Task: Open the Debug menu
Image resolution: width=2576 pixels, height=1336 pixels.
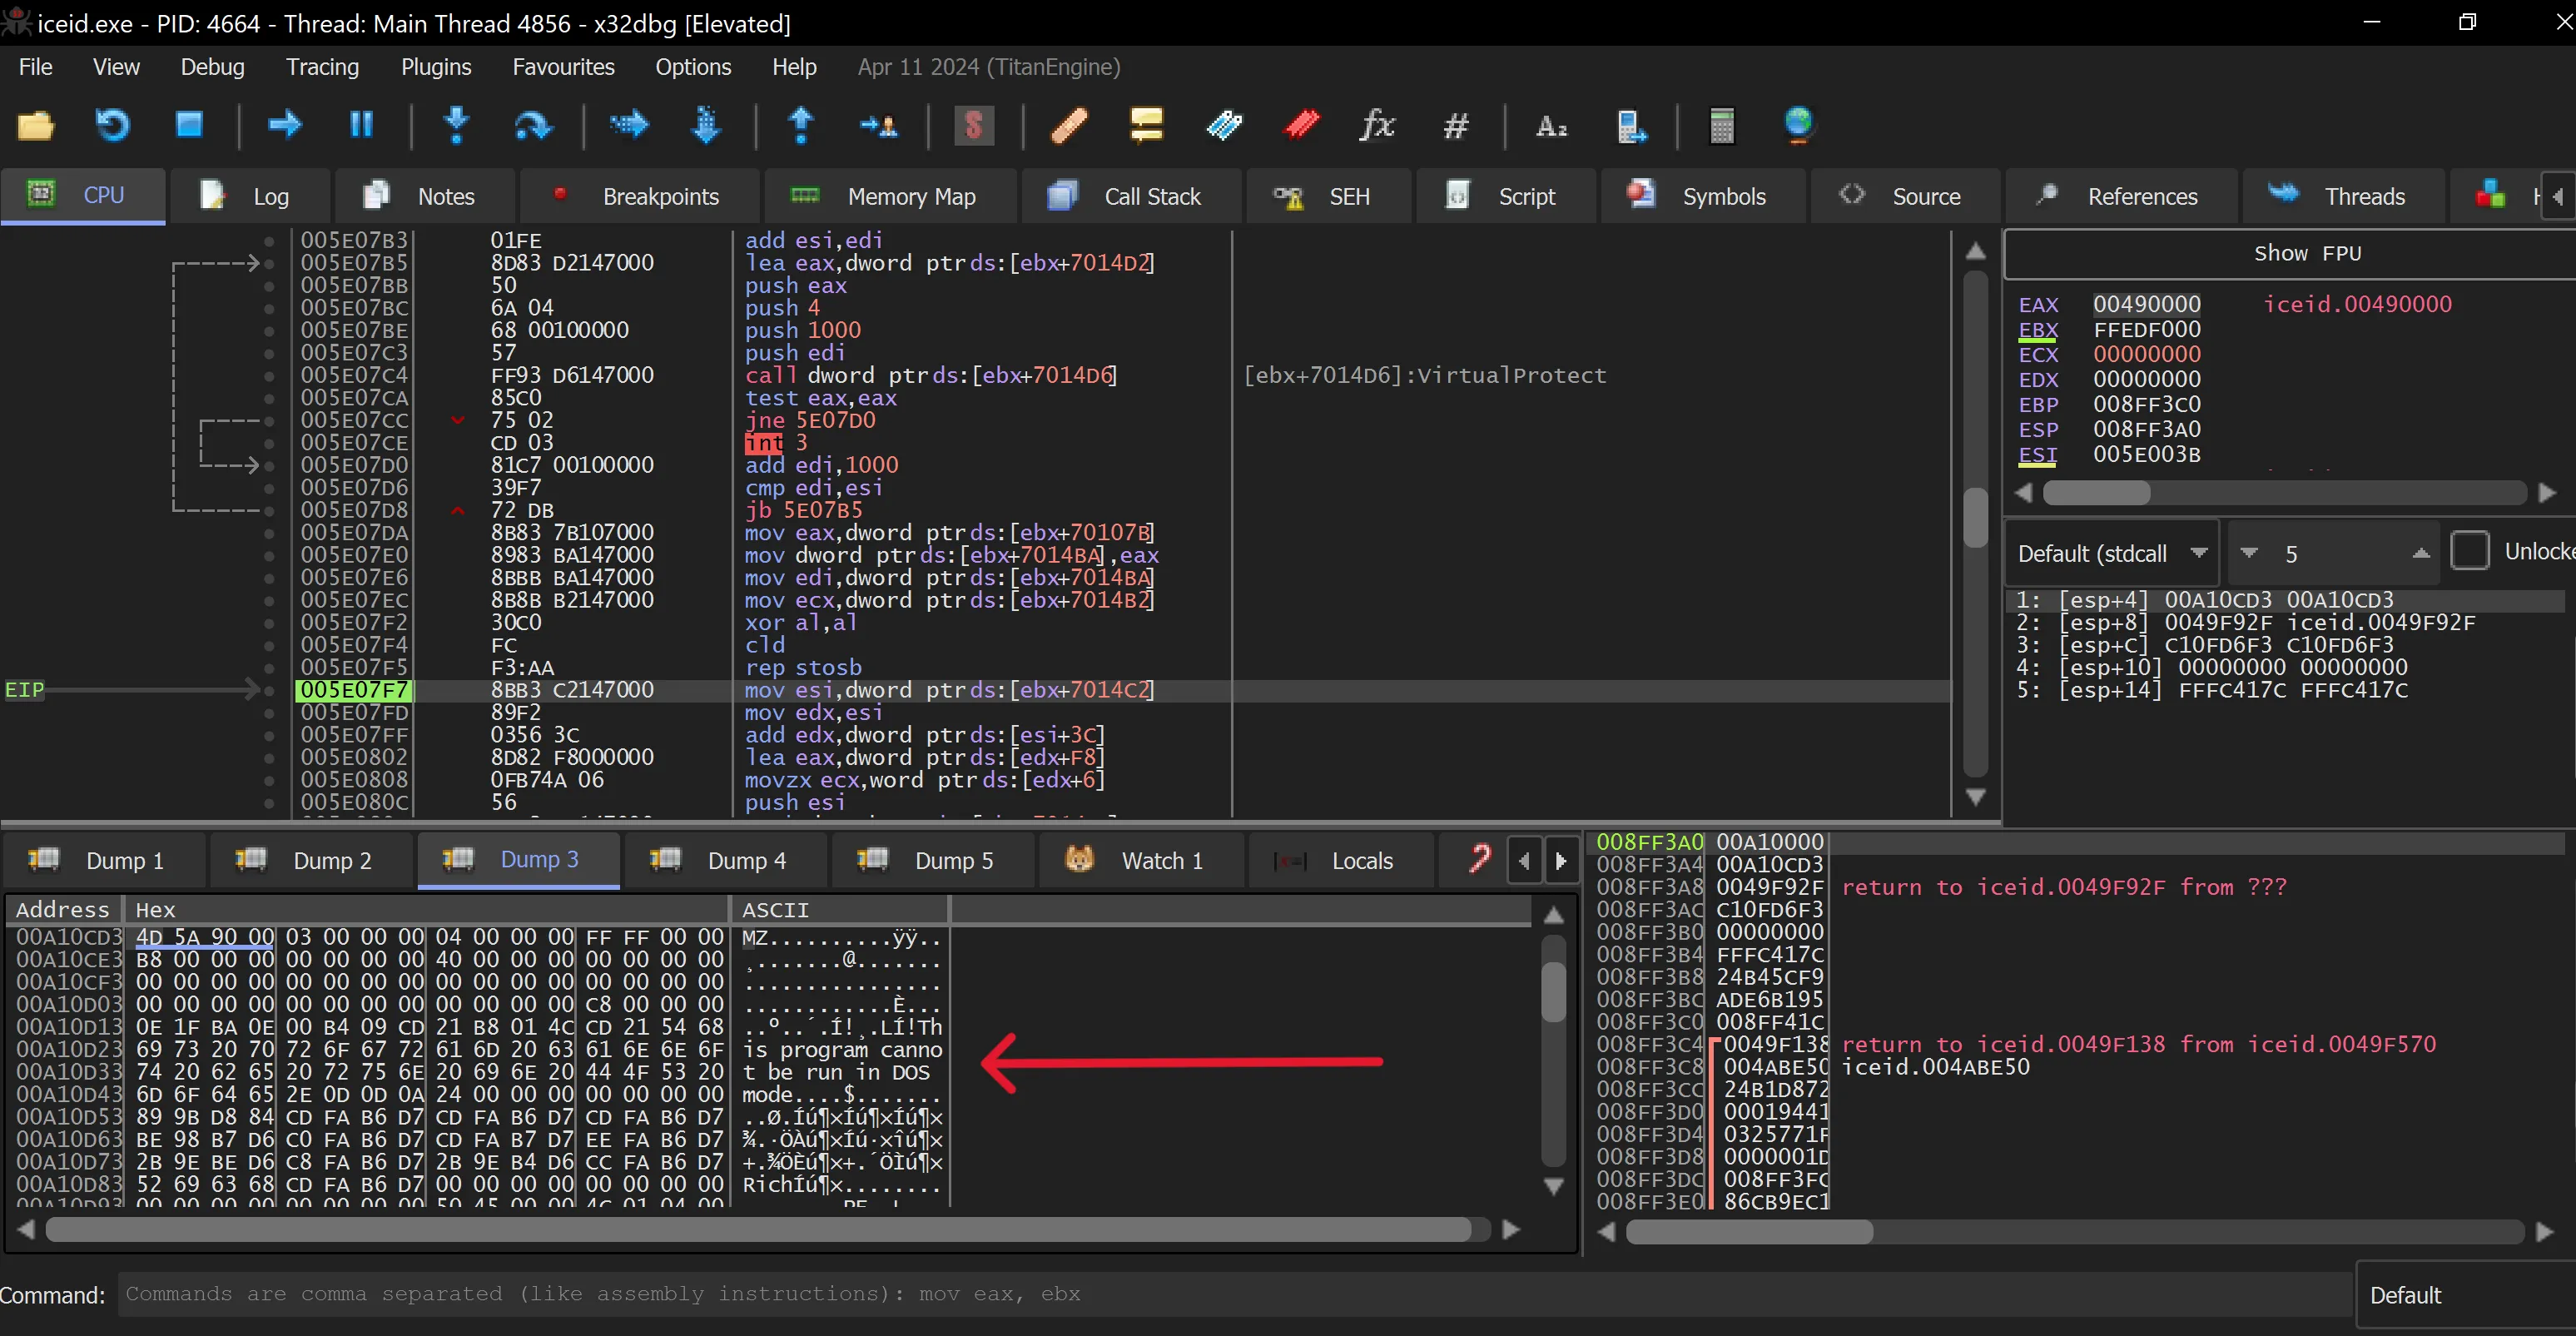Action: pyautogui.click(x=212, y=67)
